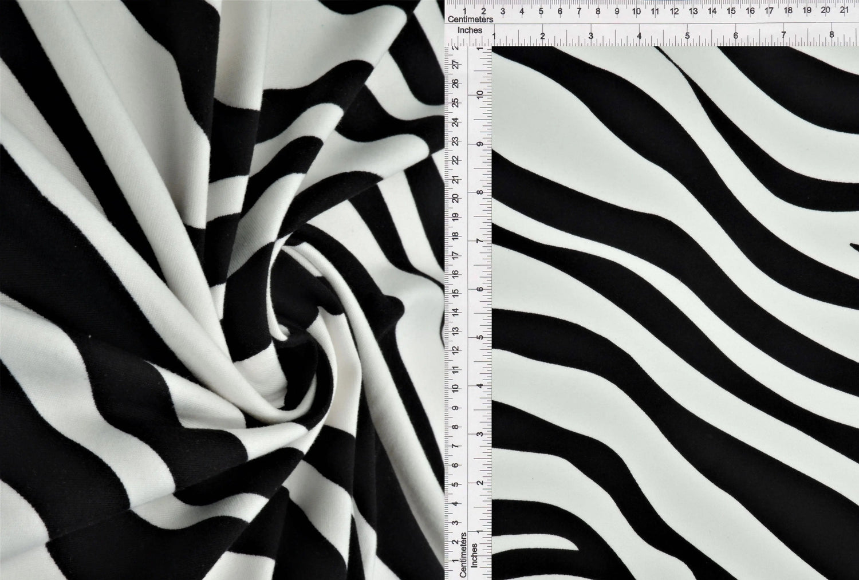859x580 pixels.
Task: Click the 3 inch mark on vertical ruler
Action: click(480, 434)
